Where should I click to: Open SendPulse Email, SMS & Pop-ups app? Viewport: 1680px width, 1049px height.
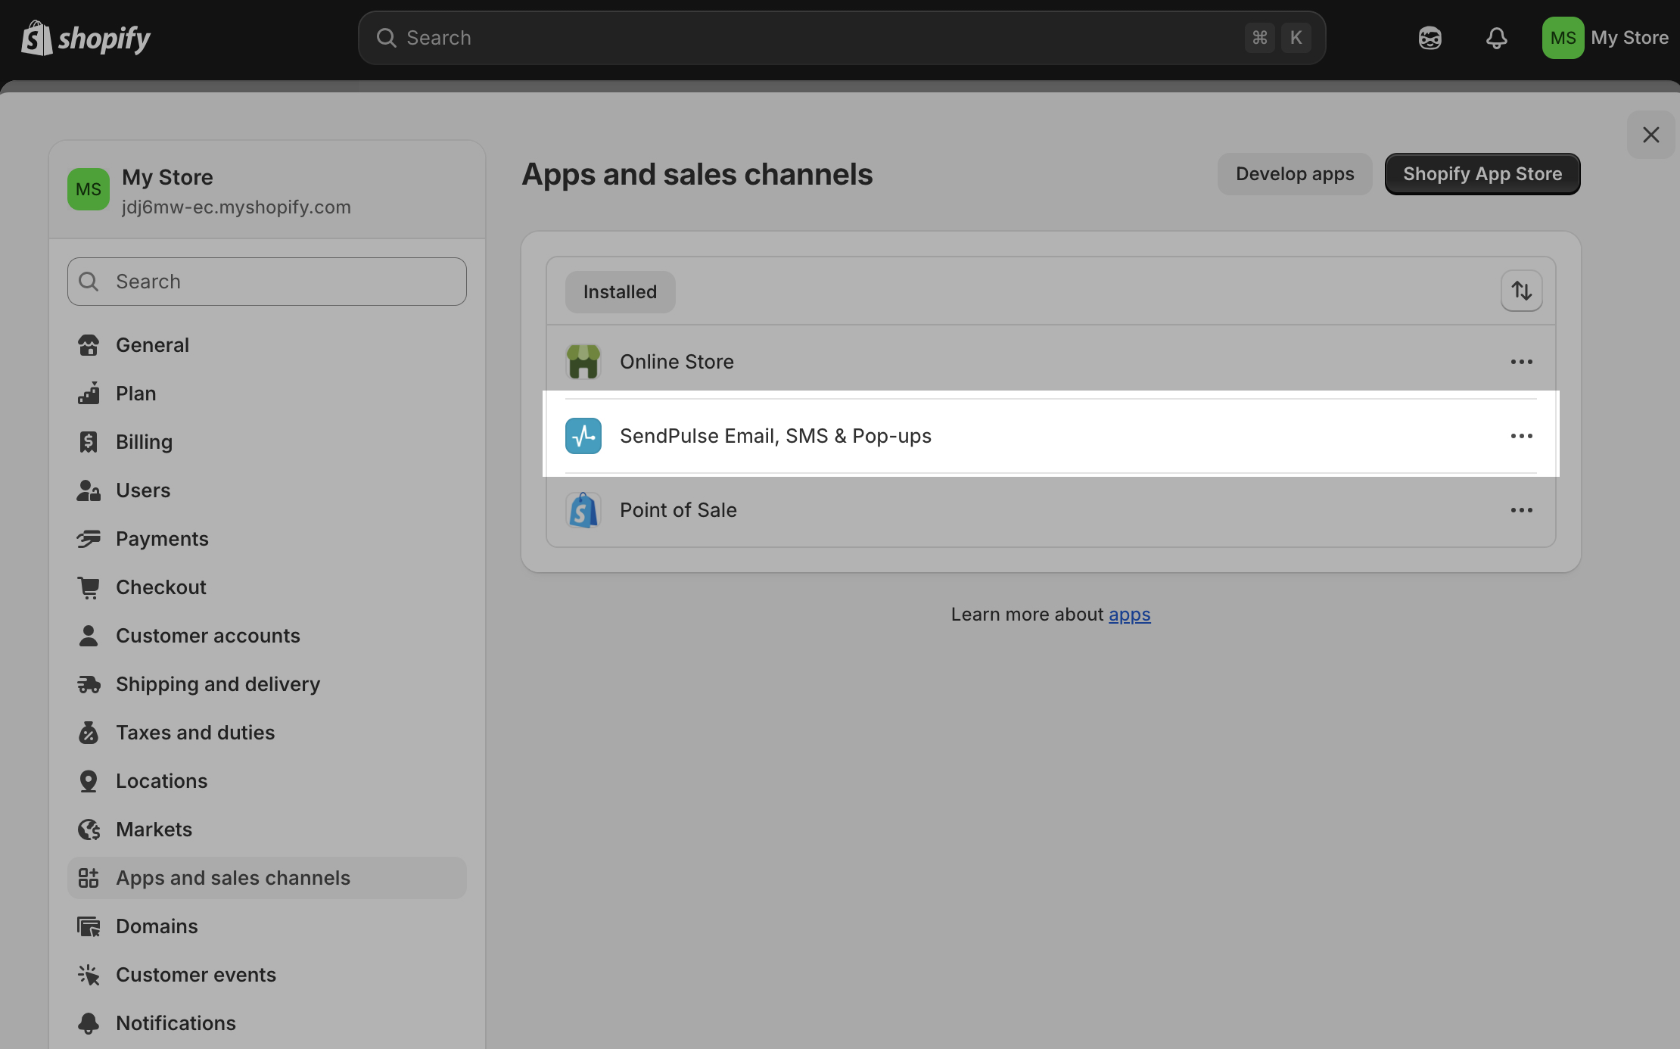[1051, 436]
